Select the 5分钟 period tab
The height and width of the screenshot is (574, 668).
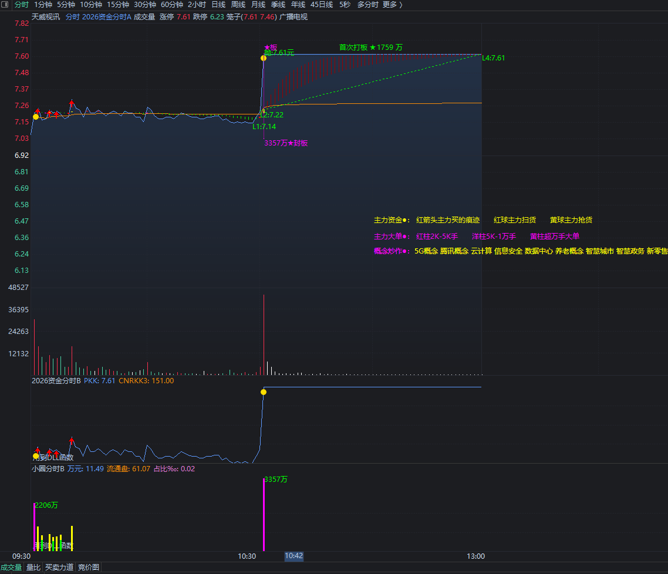[x=66, y=5]
